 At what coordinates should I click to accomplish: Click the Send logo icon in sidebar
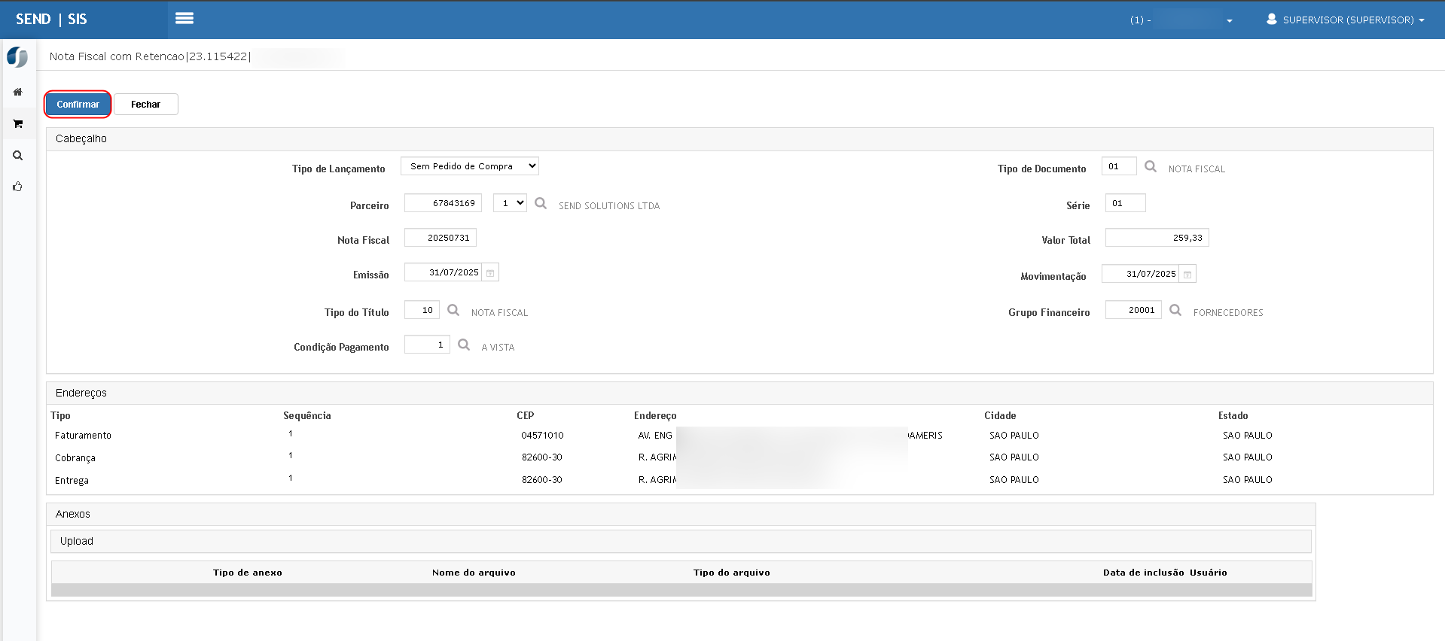[x=17, y=57]
